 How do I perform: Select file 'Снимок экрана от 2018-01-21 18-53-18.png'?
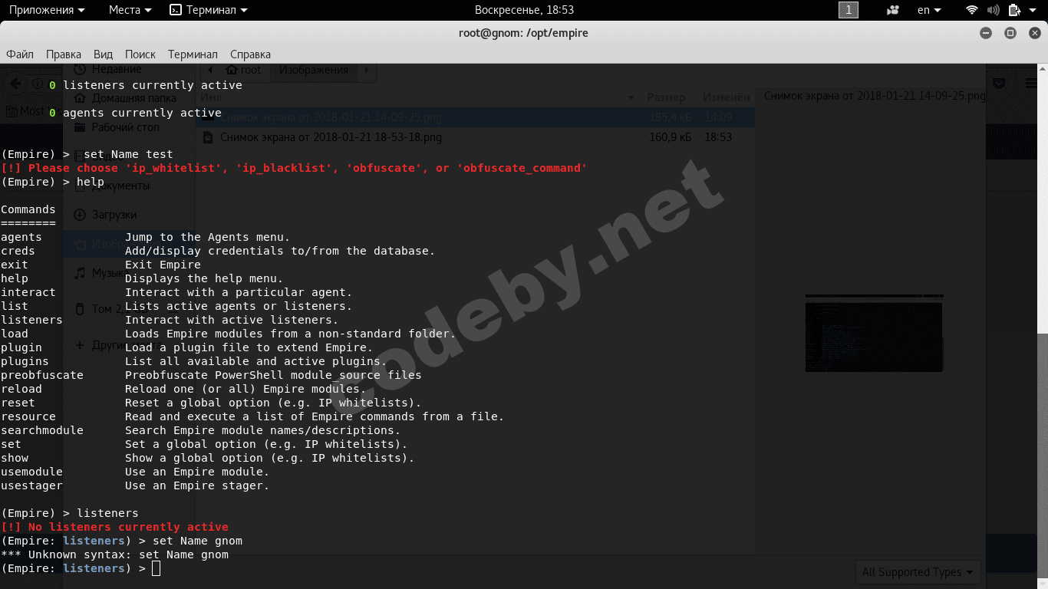click(331, 137)
